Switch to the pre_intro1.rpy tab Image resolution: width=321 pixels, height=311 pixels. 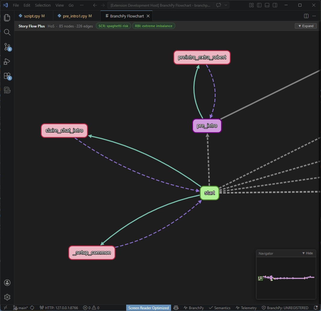click(76, 16)
